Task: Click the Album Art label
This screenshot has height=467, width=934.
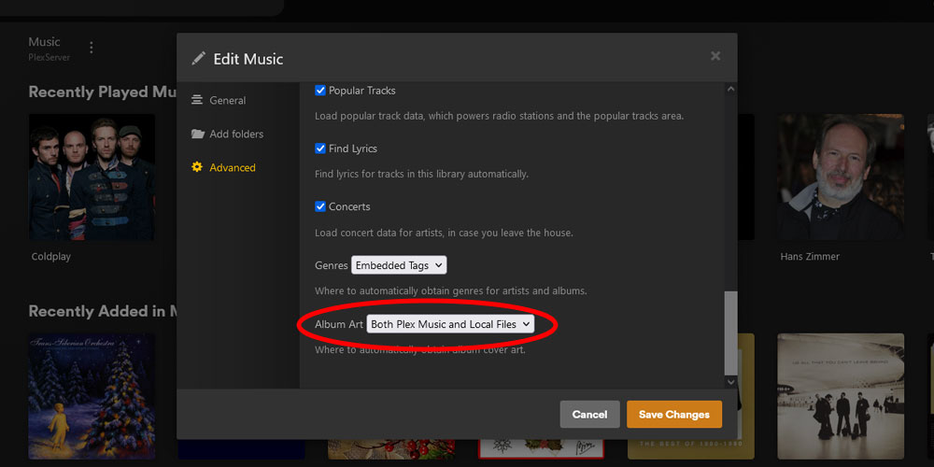Action: 338,324
